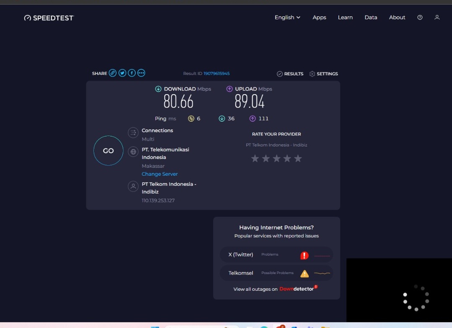Image resolution: width=452 pixels, height=328 pixels.
Task: Click the server globe icon
Action: coord(133,152)
